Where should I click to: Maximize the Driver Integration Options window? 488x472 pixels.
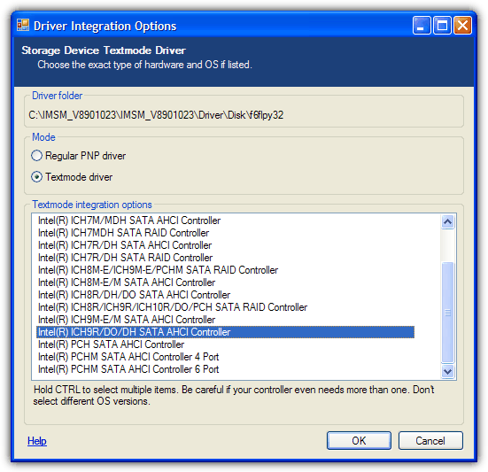click(442, 25)
